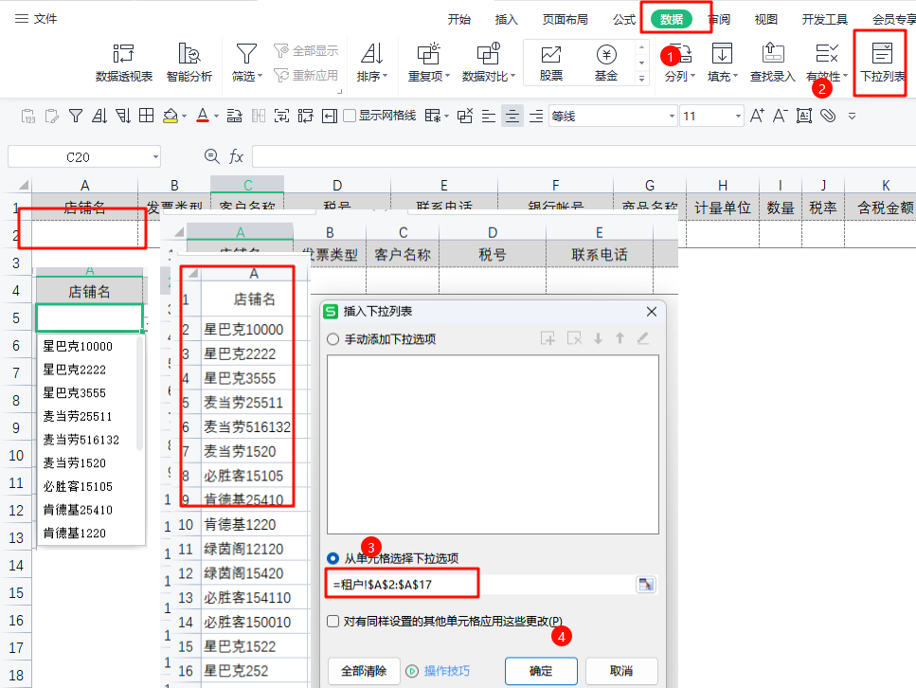Click the move option up arrow in dialog
916x688 pixels.
[x=620, y=338]
